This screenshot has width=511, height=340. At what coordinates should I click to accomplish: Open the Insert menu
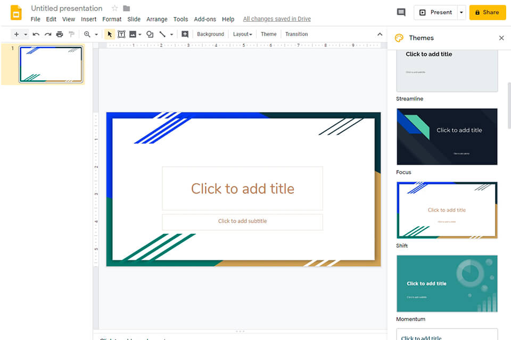click(88, 19)
